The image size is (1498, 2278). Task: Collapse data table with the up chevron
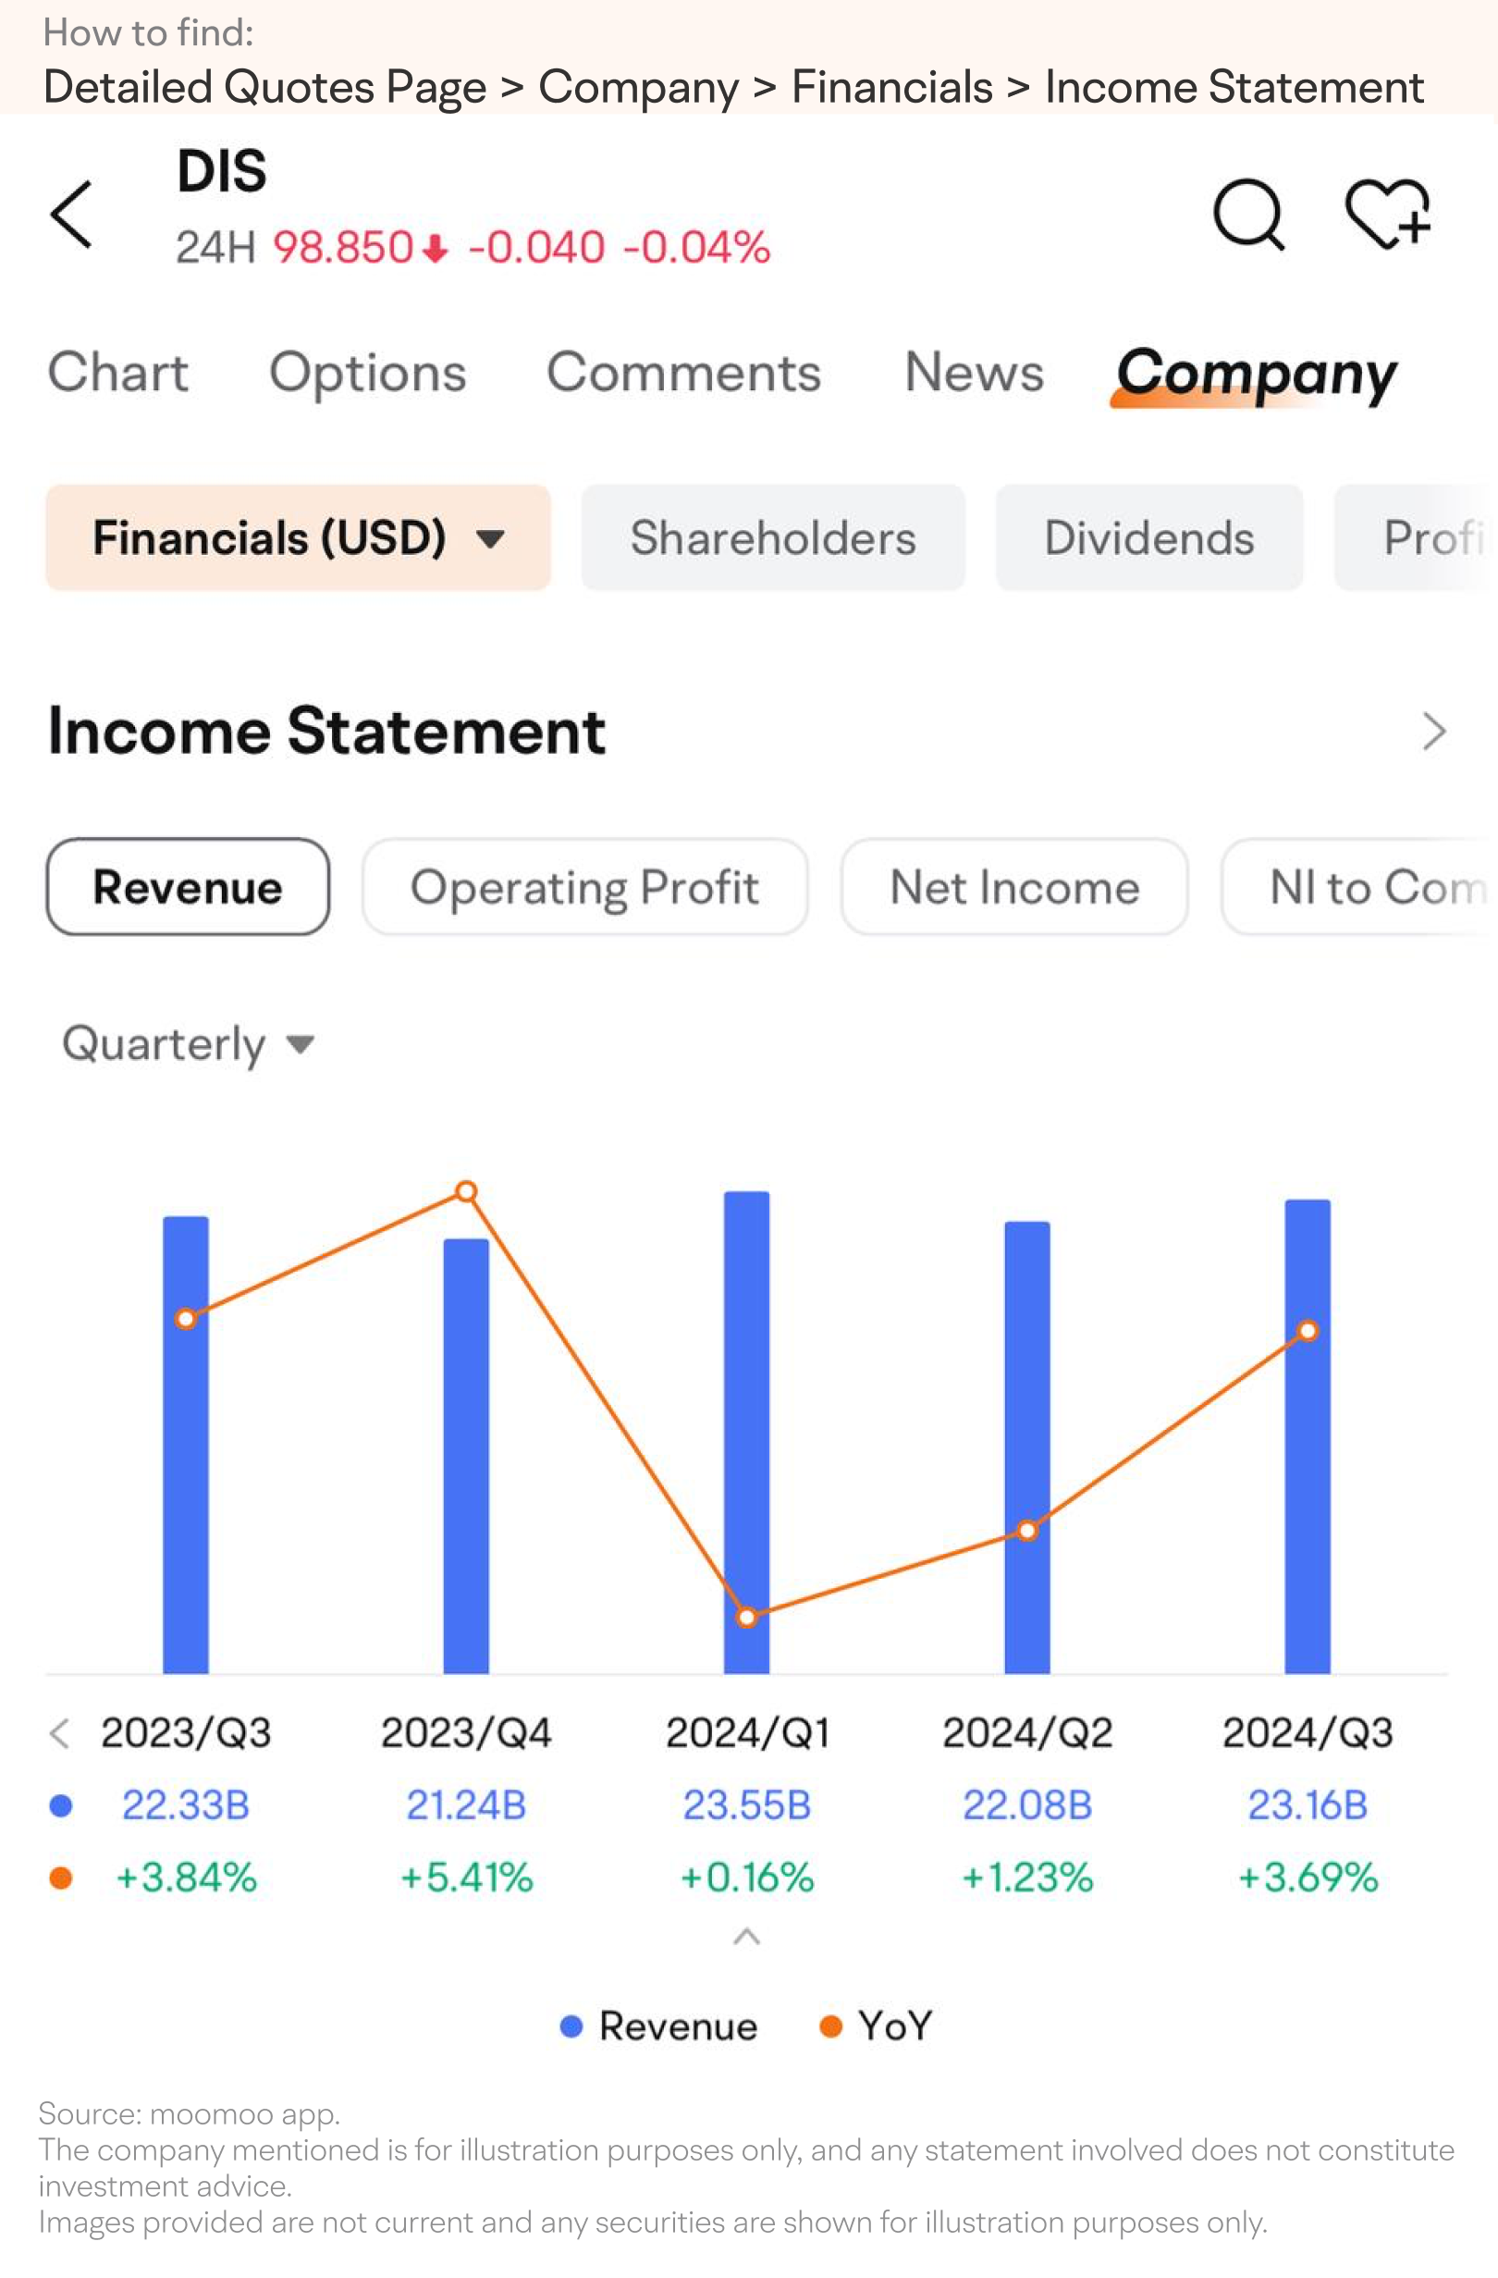(x=746, y=1938)
